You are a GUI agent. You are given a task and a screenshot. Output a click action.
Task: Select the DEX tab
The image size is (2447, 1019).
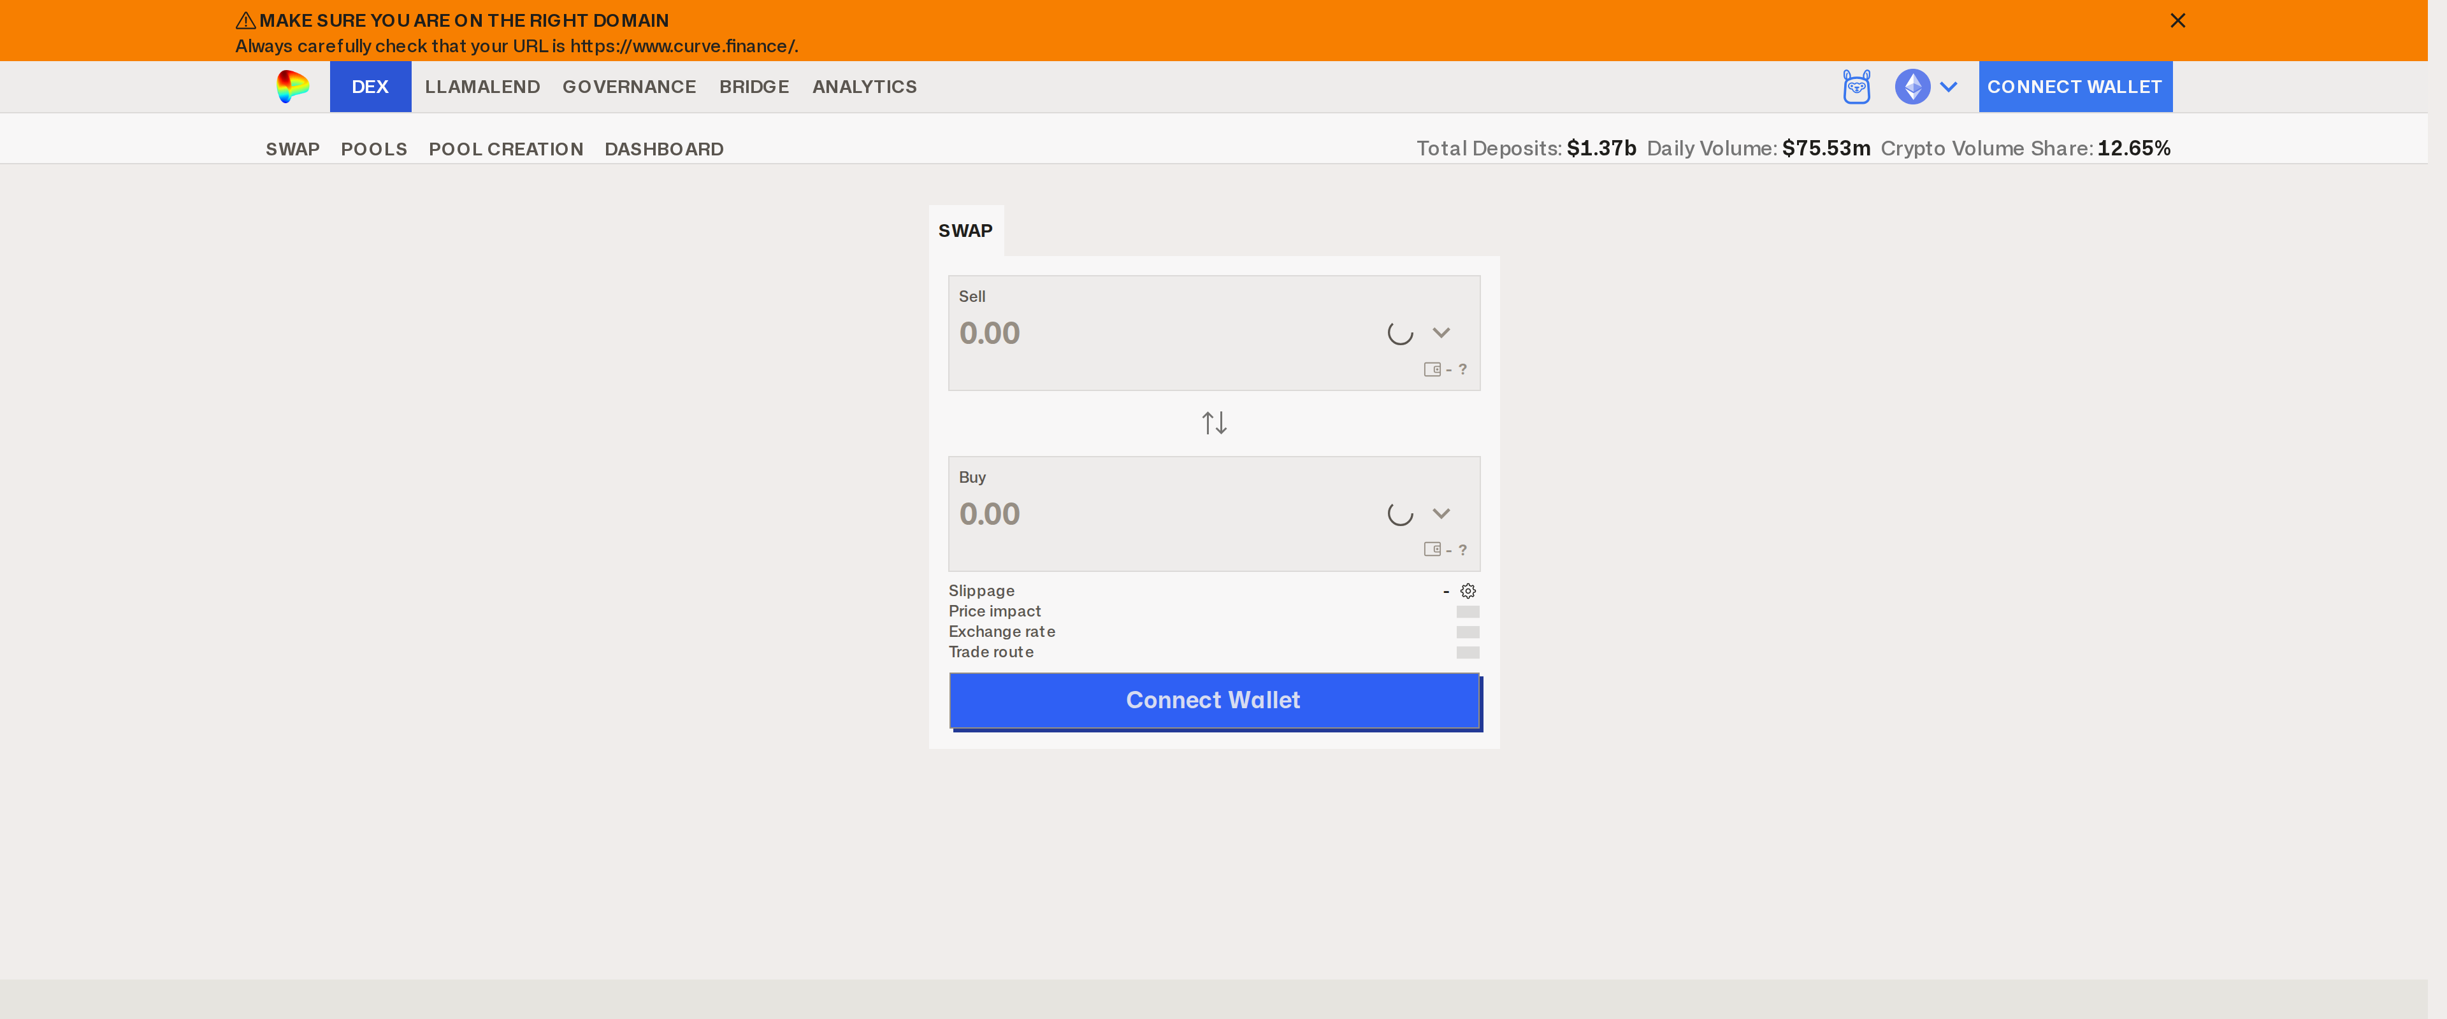point(370,87)
